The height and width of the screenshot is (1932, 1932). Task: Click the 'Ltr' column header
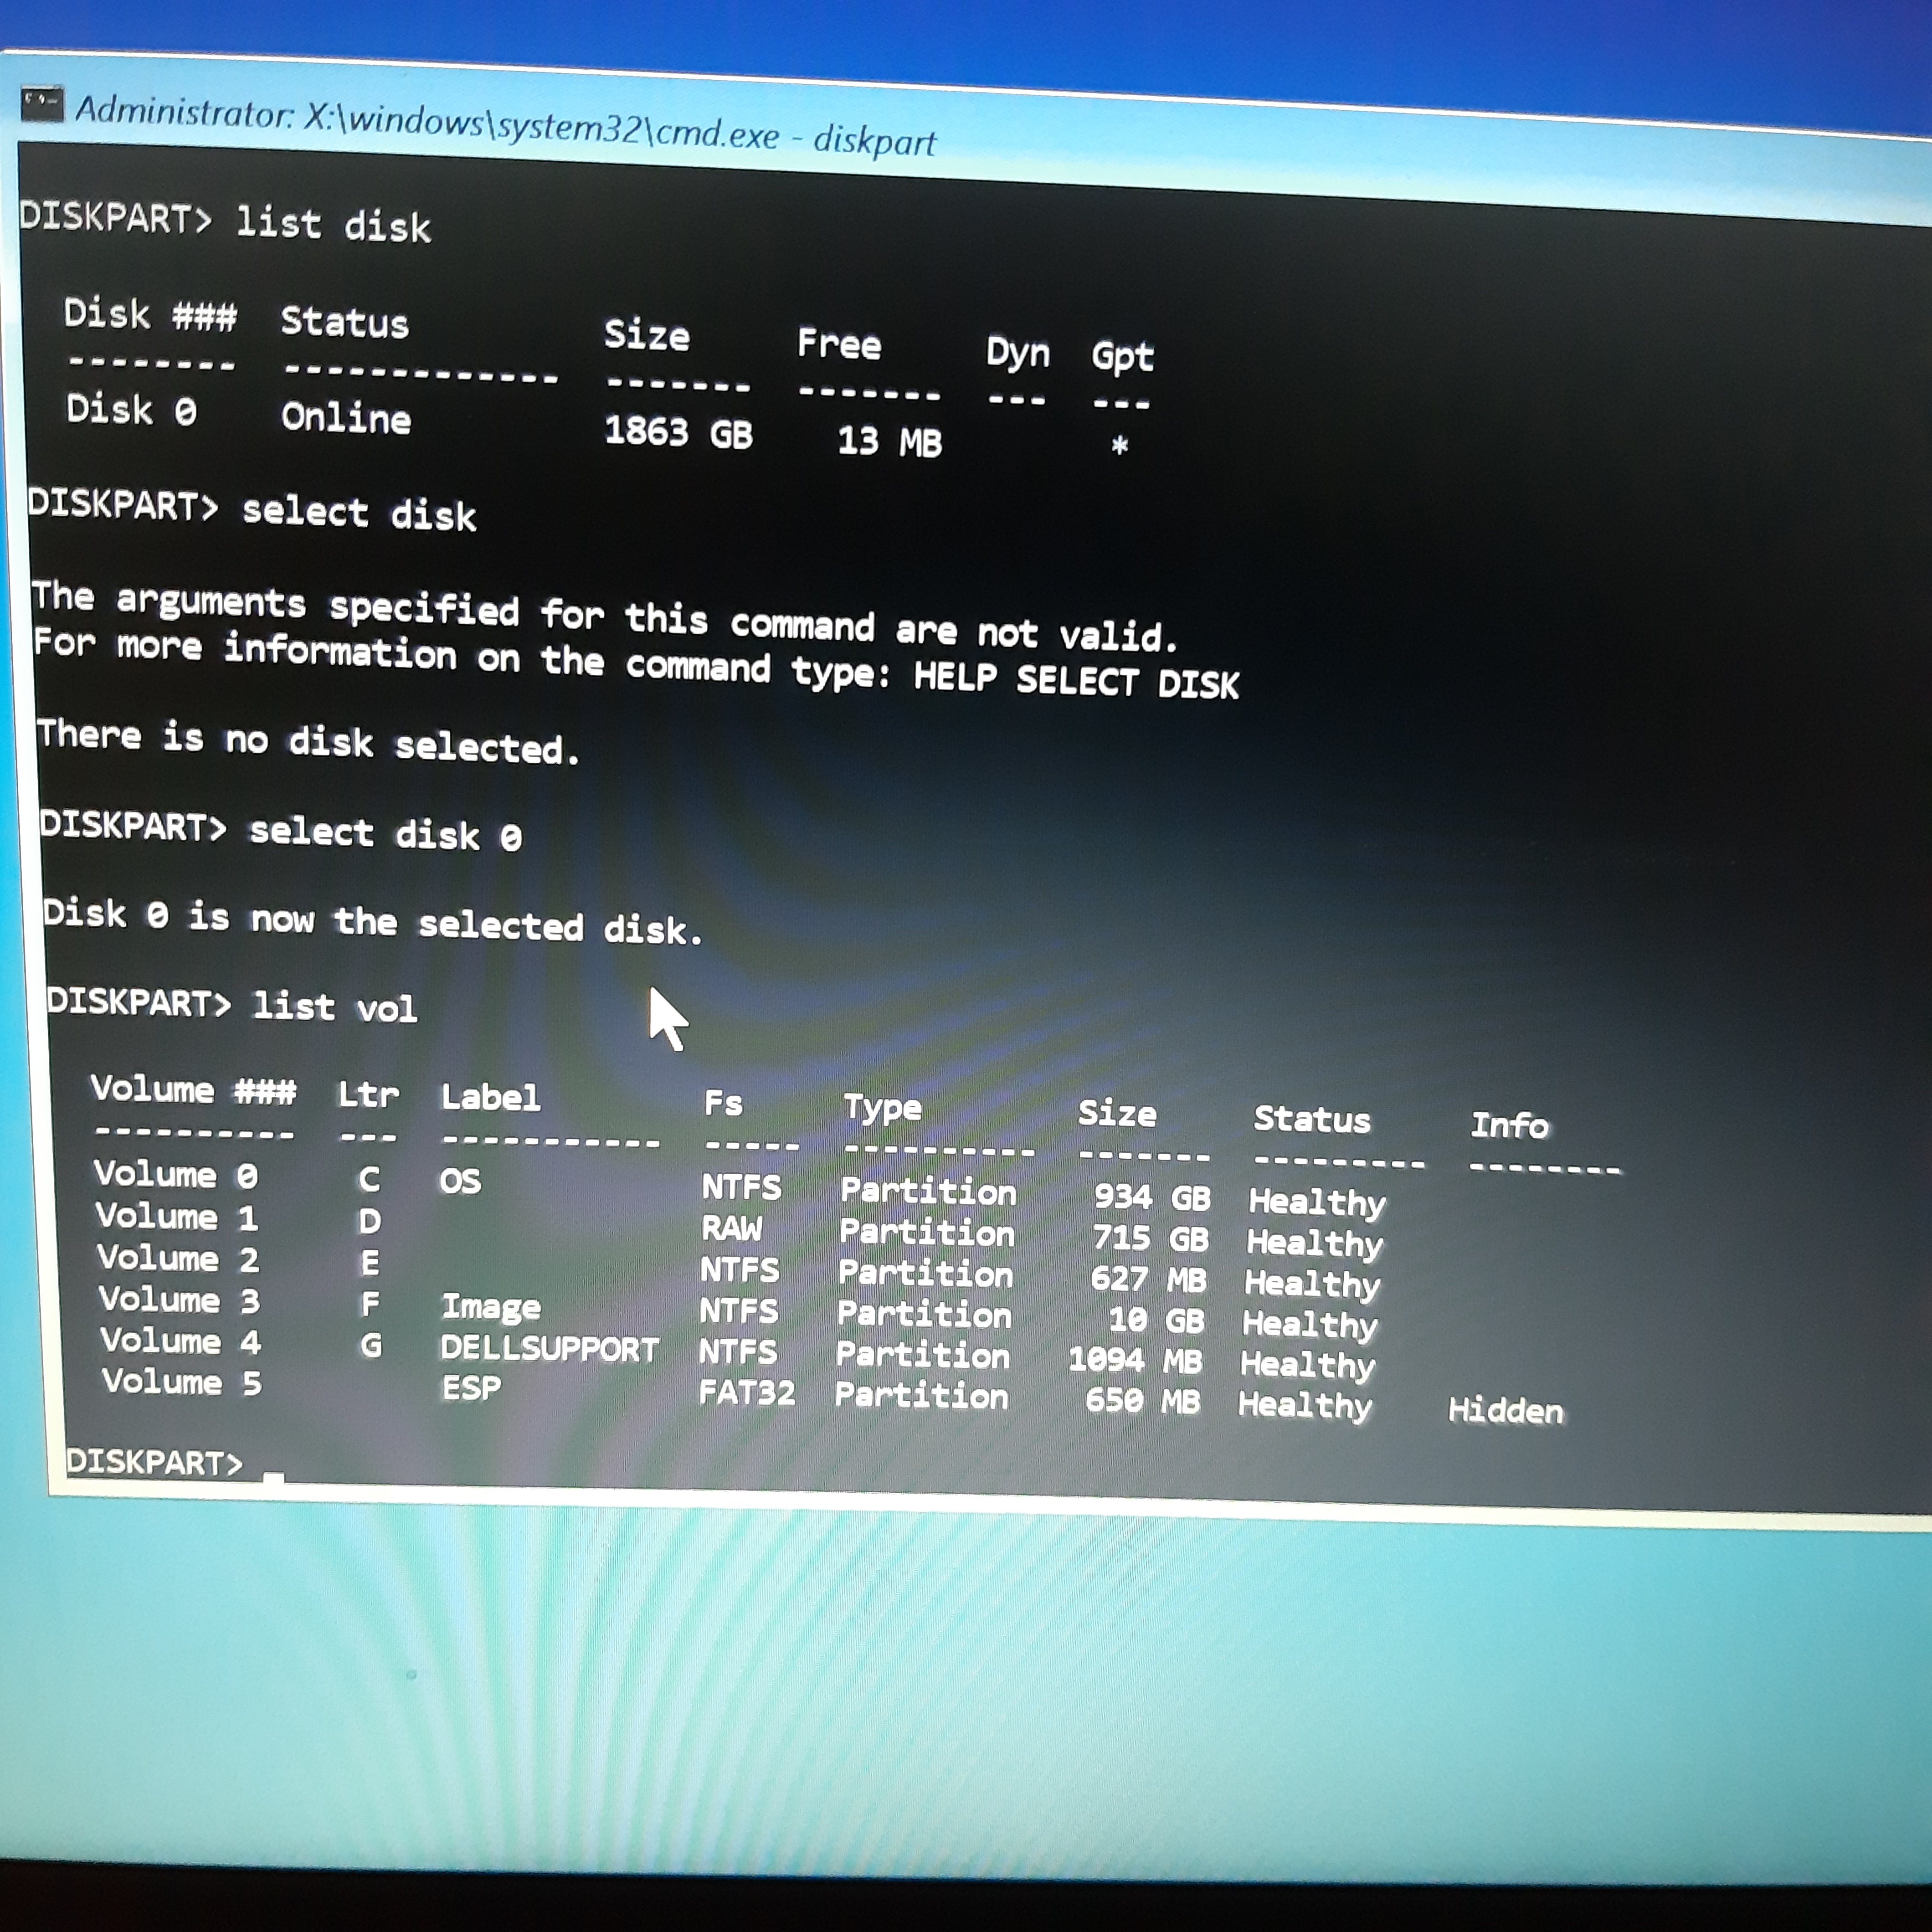(368, 1095)
